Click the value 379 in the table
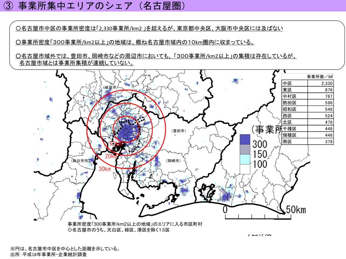346x259 pixels. pyautogui.click(x=329, y=142)
